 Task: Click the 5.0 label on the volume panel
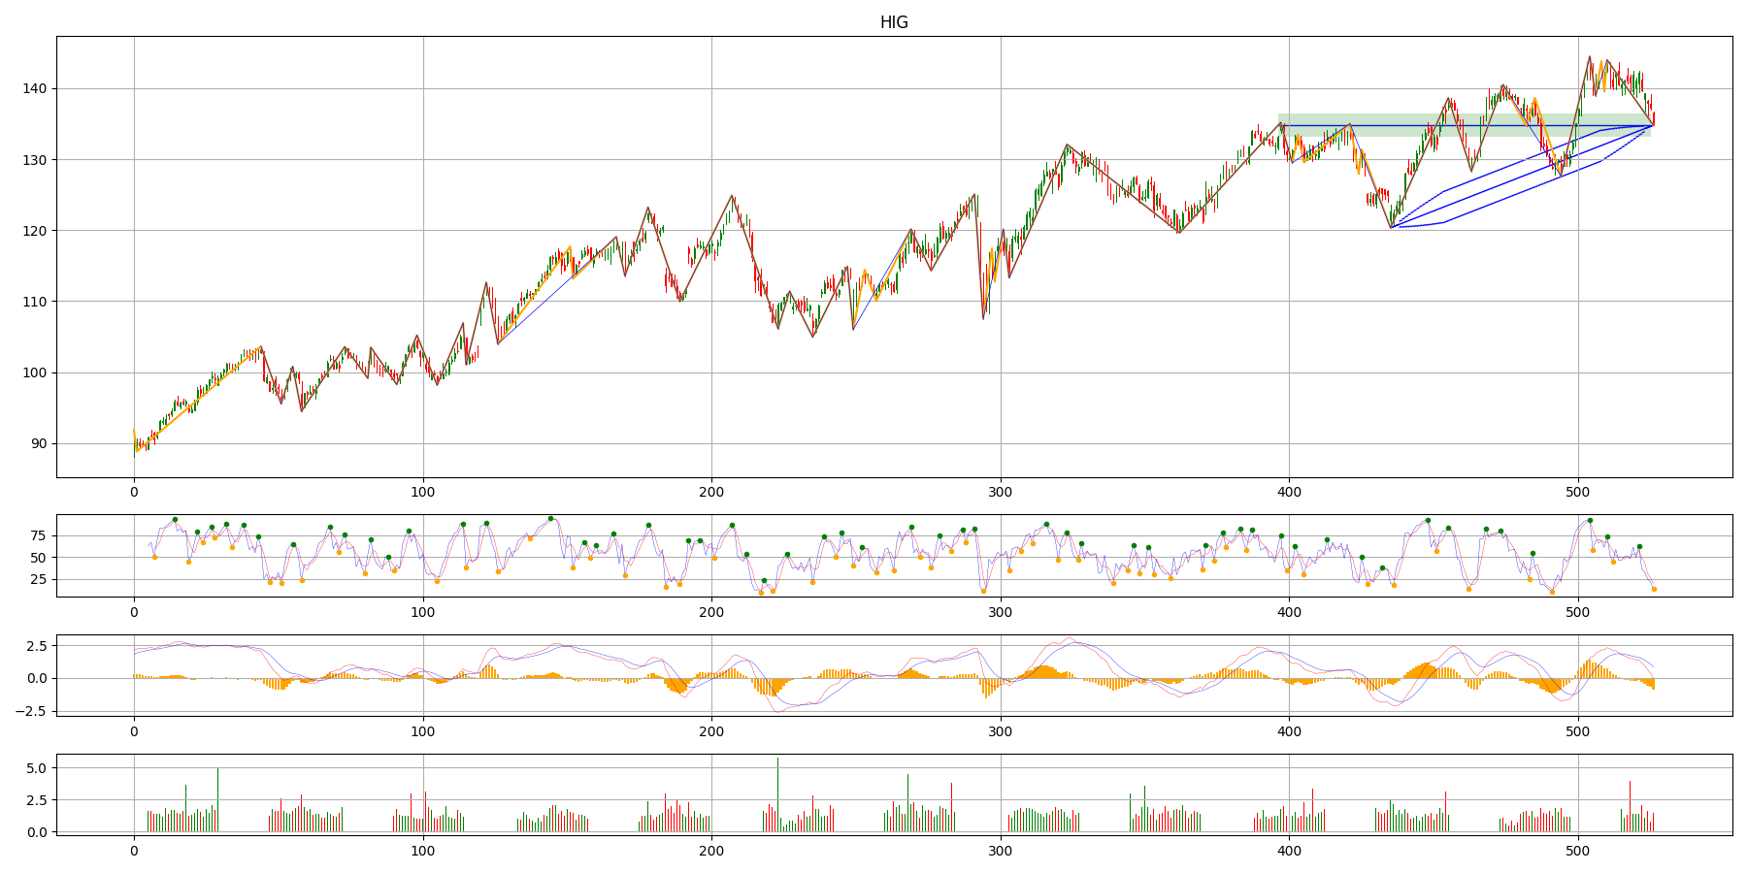pos(35,768)
